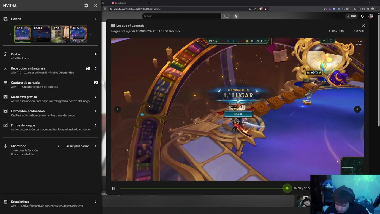Open YouTube notifications bell
This screenshot has width=380, height=214.
tap(362, 16)
